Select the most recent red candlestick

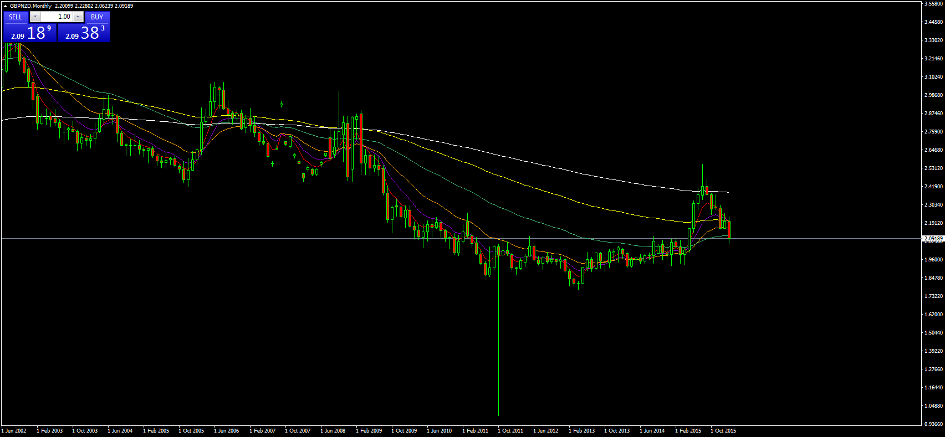pyautogui.click(x=729, y=229)
